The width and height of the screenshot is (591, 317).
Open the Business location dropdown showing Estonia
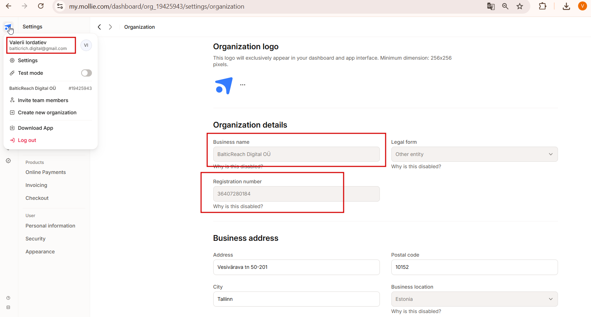(x=474, y=299)
